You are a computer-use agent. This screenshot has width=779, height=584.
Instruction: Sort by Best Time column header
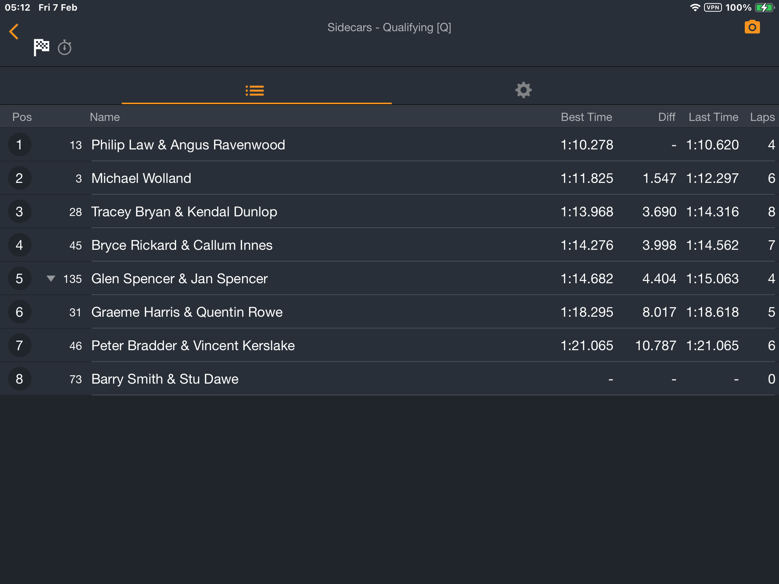[586, 117]
